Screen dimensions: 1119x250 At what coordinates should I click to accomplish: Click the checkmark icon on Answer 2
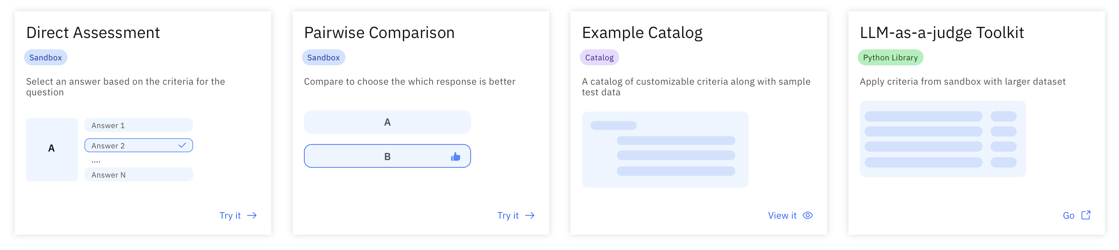pos(182,145)
